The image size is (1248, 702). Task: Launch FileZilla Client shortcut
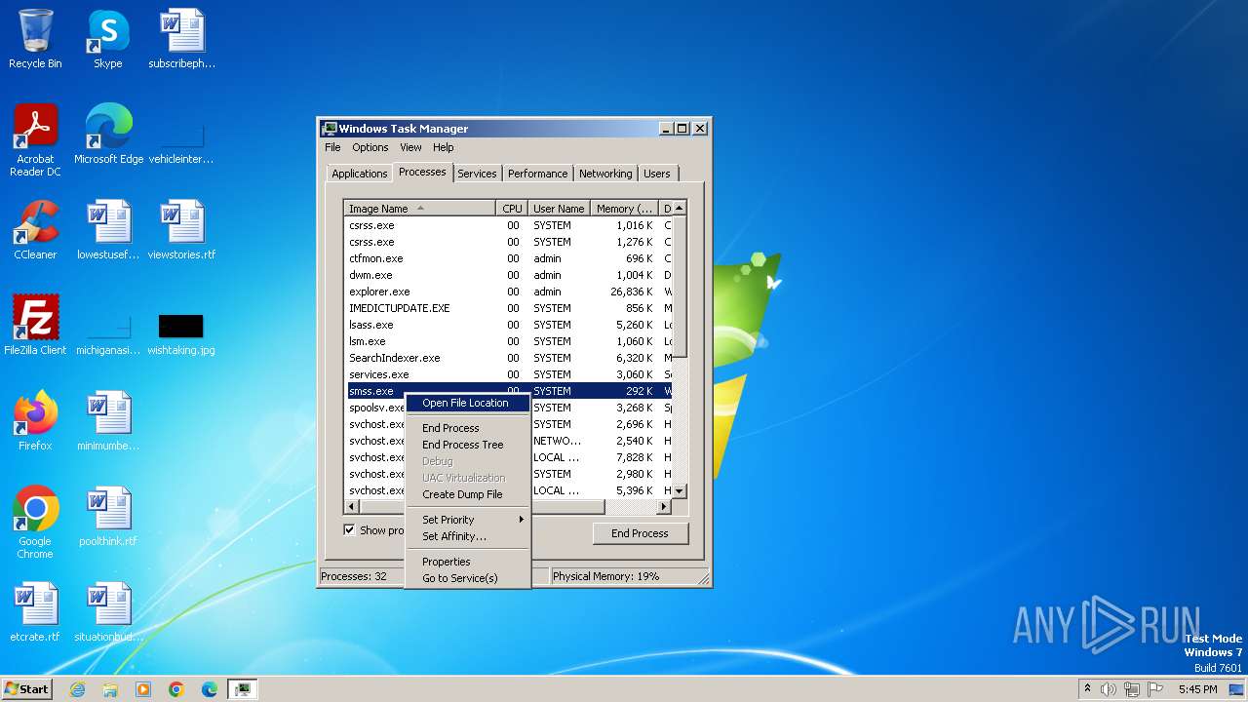35,326
